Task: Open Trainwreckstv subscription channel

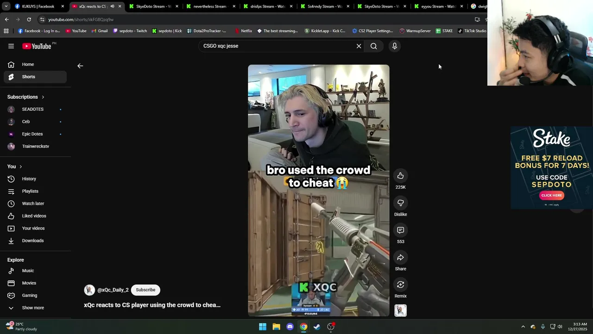Action: click(x=35, y=146)
